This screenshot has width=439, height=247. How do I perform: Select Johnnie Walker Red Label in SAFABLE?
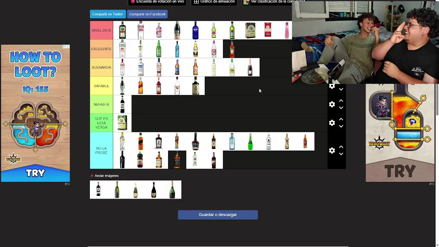point(141,86)
